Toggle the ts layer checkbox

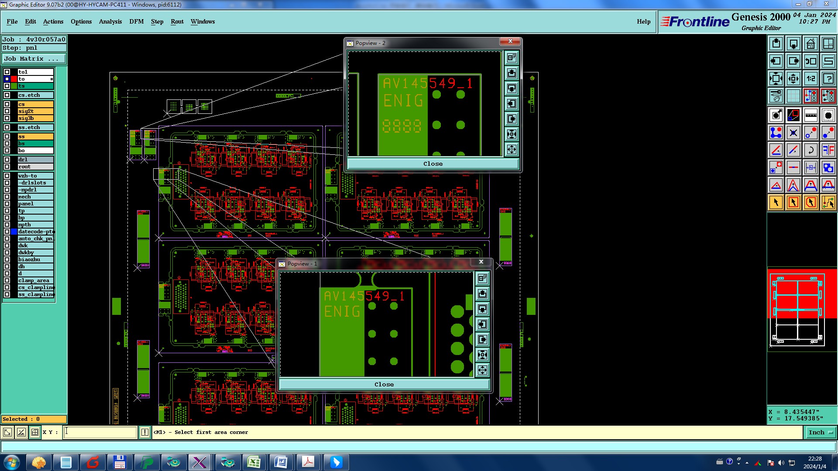pyautogui.click(x=7, y=86)
